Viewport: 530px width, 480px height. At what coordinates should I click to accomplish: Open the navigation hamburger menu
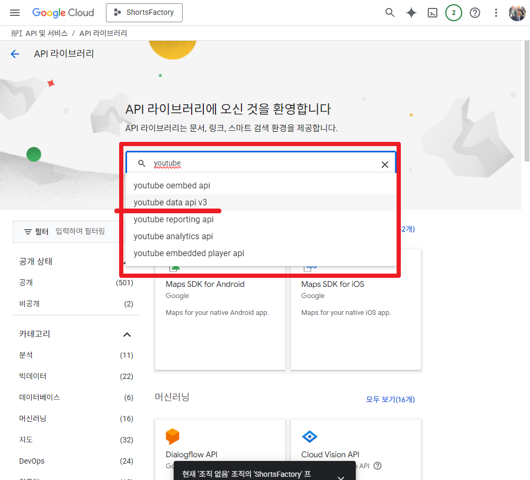[x=14, y=12]
